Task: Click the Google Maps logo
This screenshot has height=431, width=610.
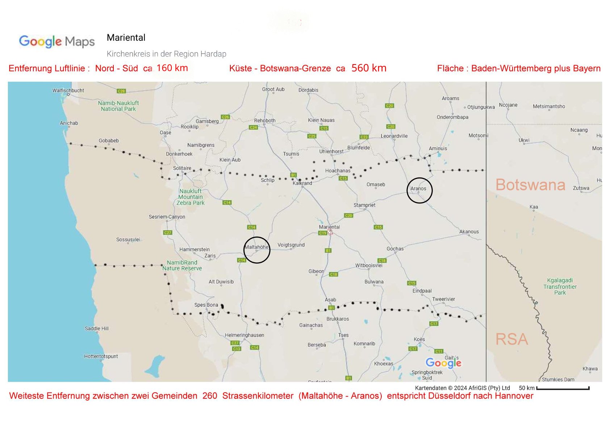Action: point(57,41)
